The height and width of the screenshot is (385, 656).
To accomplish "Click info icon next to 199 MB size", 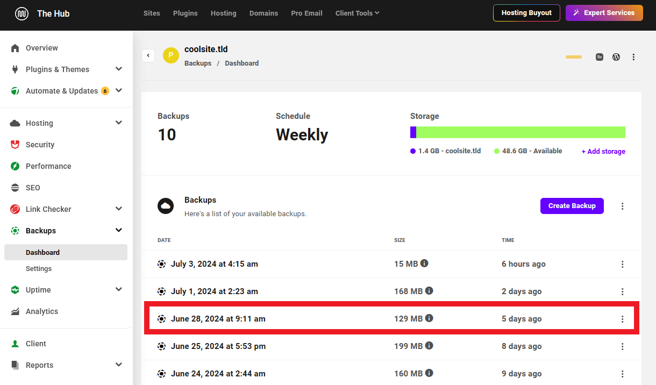I will click(429, 346).
